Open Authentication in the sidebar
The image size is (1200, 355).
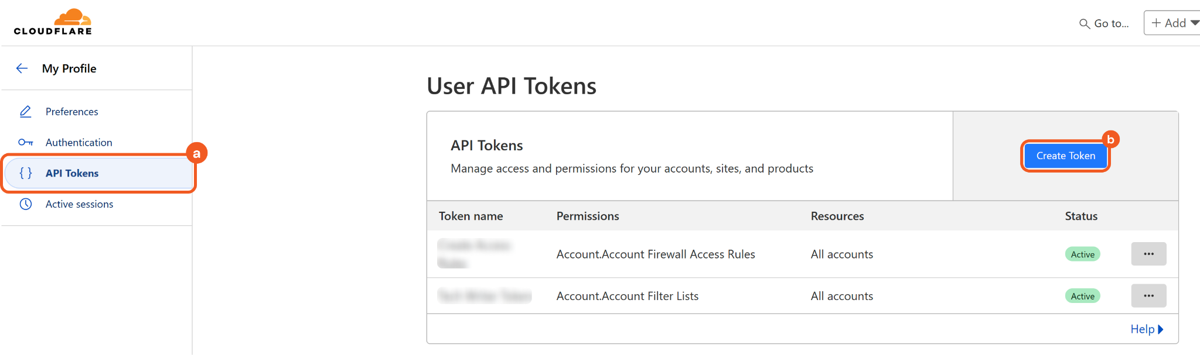(79, 142)
